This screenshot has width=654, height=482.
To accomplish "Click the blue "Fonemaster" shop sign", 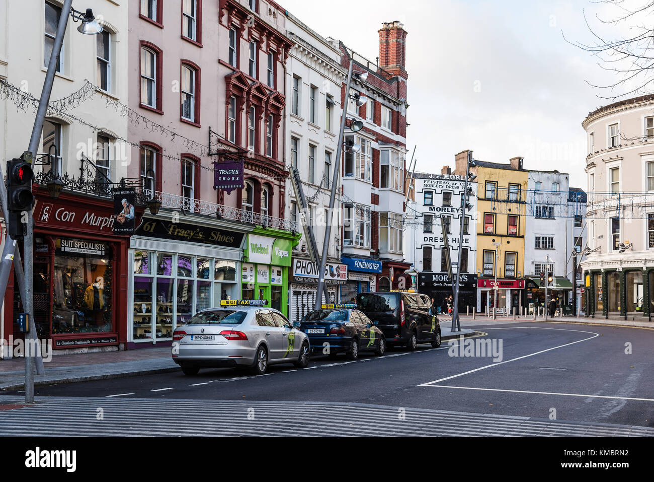I will (x=361, y=265).
